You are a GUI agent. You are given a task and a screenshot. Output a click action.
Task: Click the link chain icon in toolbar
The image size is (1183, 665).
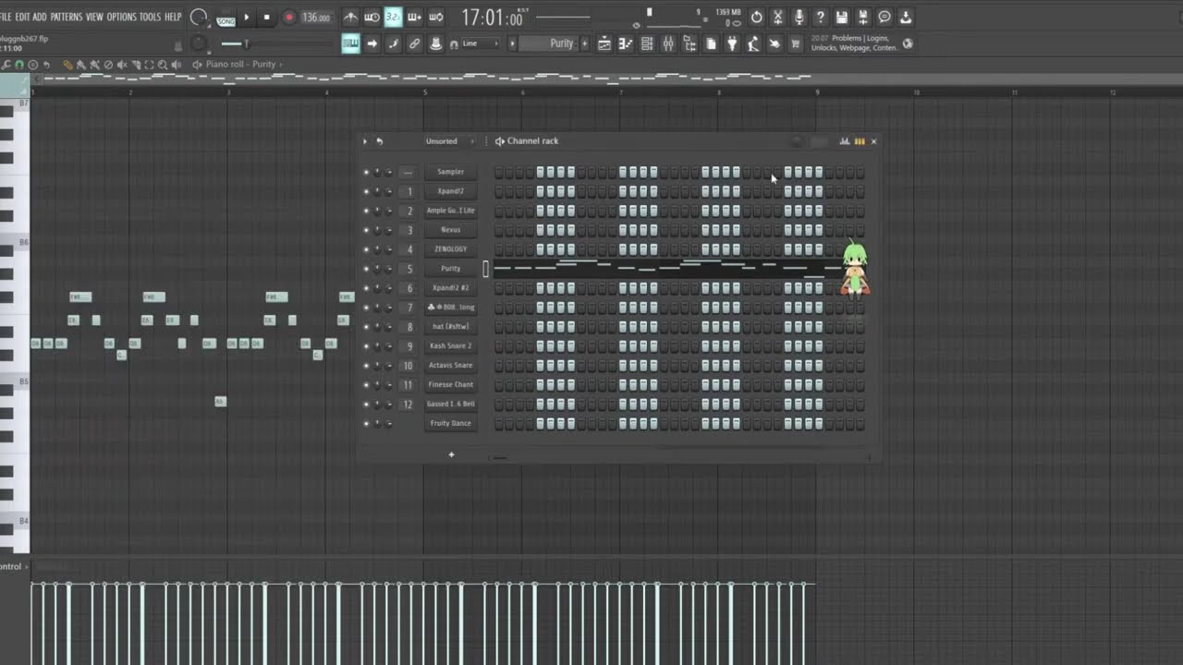(x=414, y=43)
